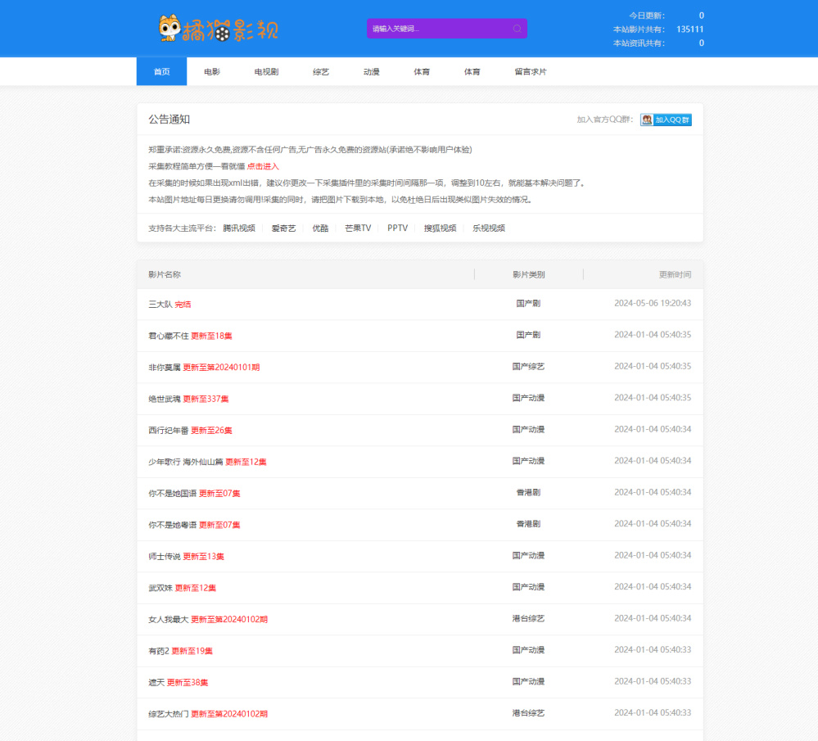Click the 少年歌行 海外仙山篇 entry

[x=185, y=462]
